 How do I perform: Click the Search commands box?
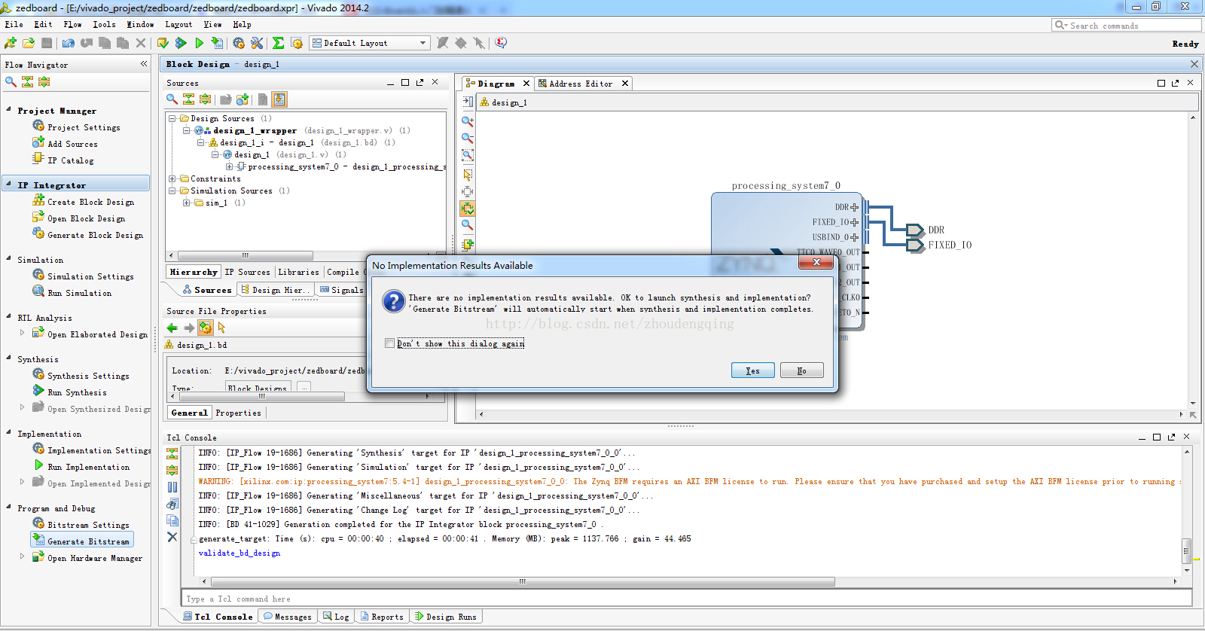(1126, 25)
